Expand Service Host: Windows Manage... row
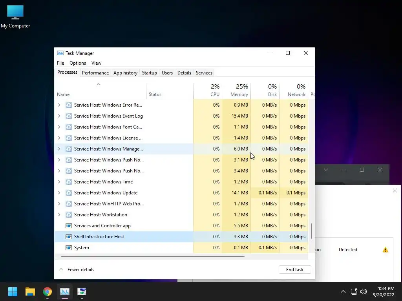 pyautogui.click(x=59, y=149)
